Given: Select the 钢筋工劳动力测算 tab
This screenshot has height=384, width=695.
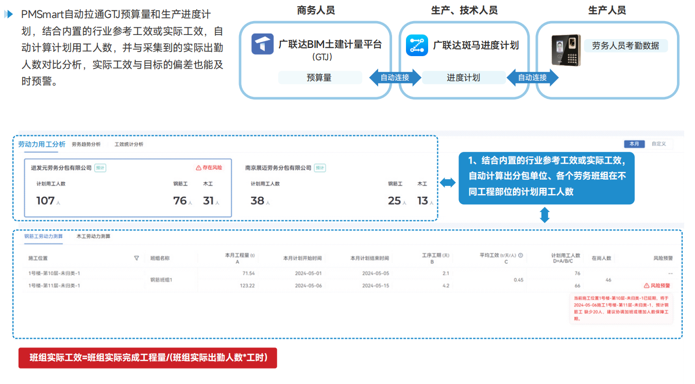Looking at the screenshot, I should point(43,237).
